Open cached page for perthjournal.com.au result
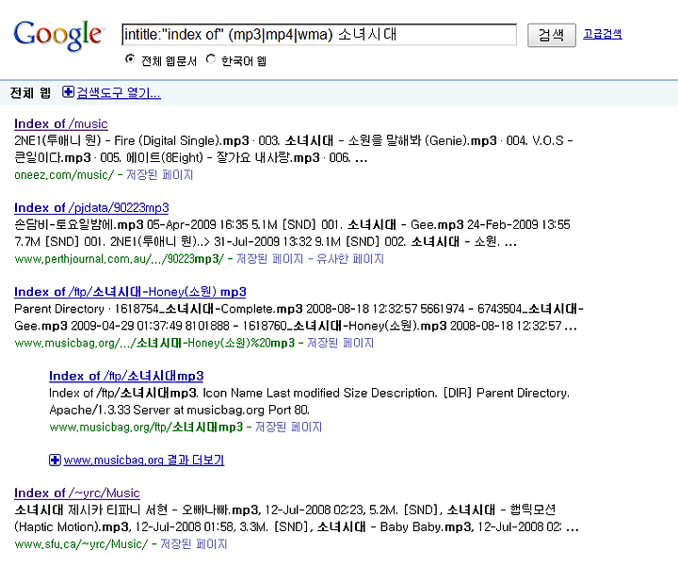 (270, 259)
